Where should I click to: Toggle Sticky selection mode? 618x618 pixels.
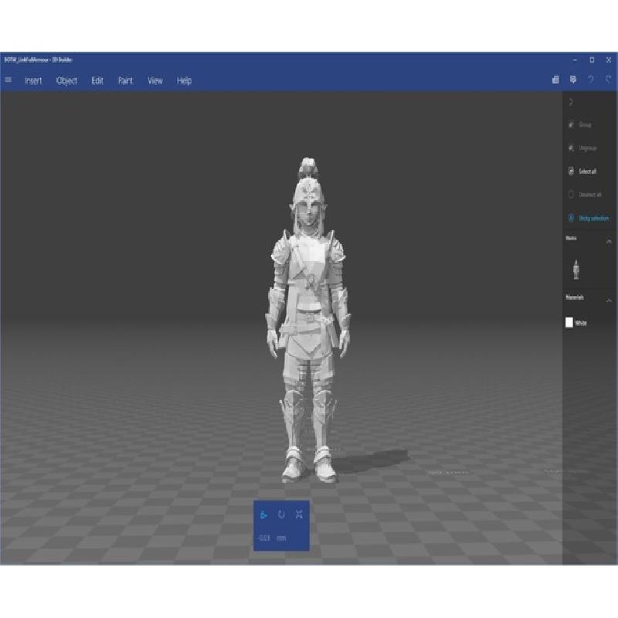pyautogui.click(x=588, y=219)
